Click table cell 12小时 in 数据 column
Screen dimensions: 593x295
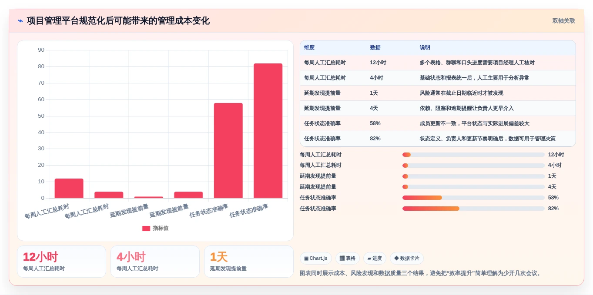coord(378,63)
